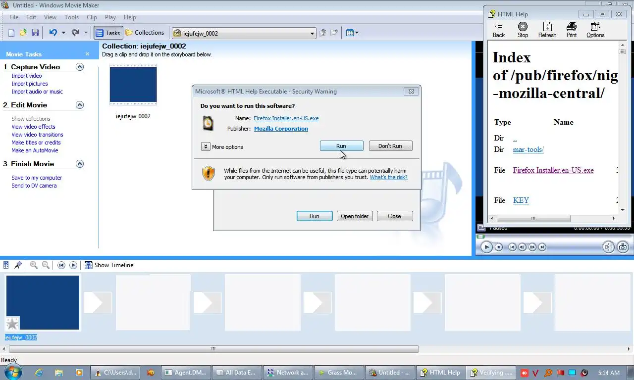This screenshot has width=634, height=380.
Task: Click the Split Clip icon in monitor
Action: coord(608,247)
